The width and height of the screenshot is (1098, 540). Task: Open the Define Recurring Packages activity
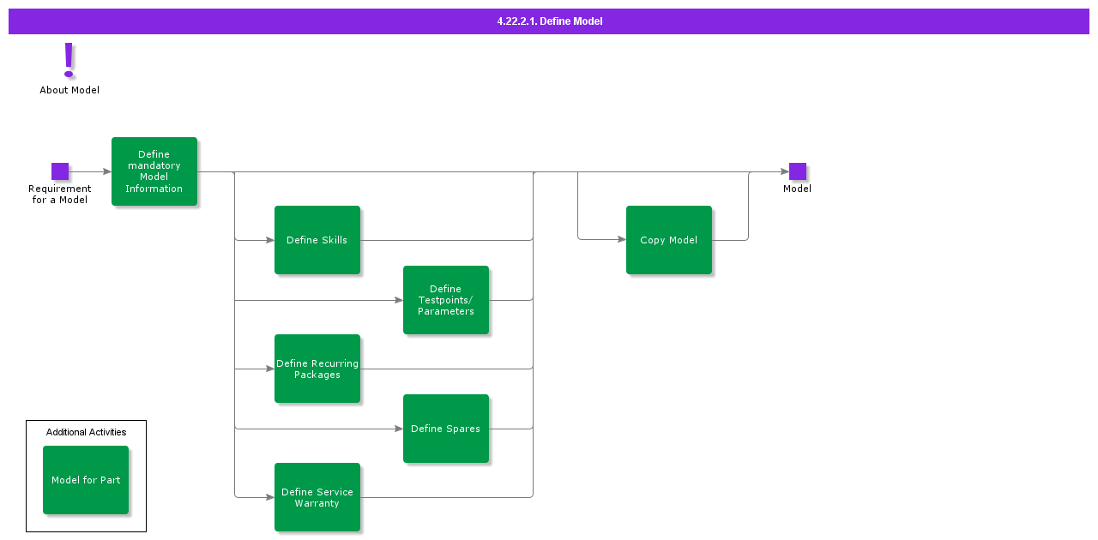[x=317, y=369]
